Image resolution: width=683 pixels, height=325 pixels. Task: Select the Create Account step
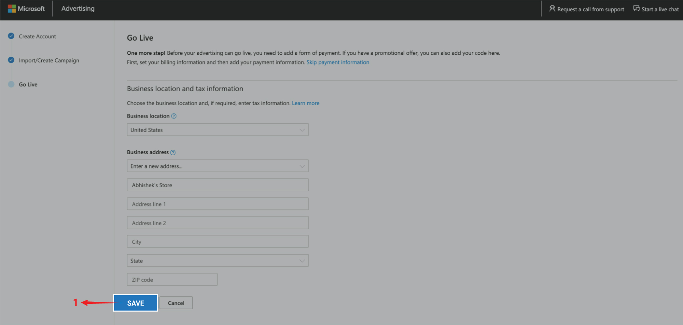(x=37, y=36)
